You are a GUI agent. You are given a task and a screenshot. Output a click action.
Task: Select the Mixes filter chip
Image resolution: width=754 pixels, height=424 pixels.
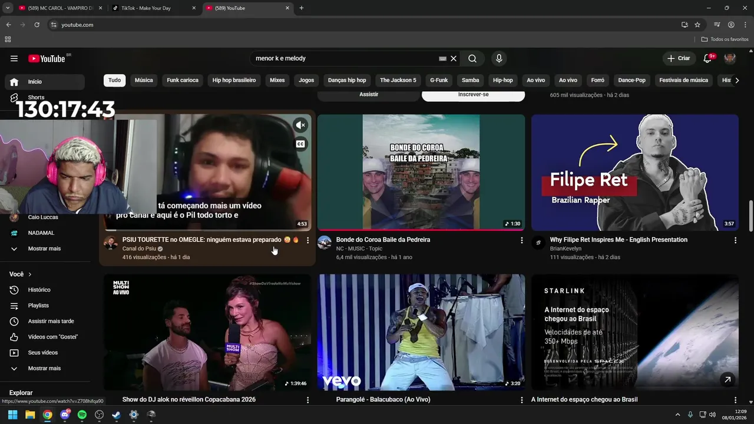pyautogui.click(x=277, y=80)
